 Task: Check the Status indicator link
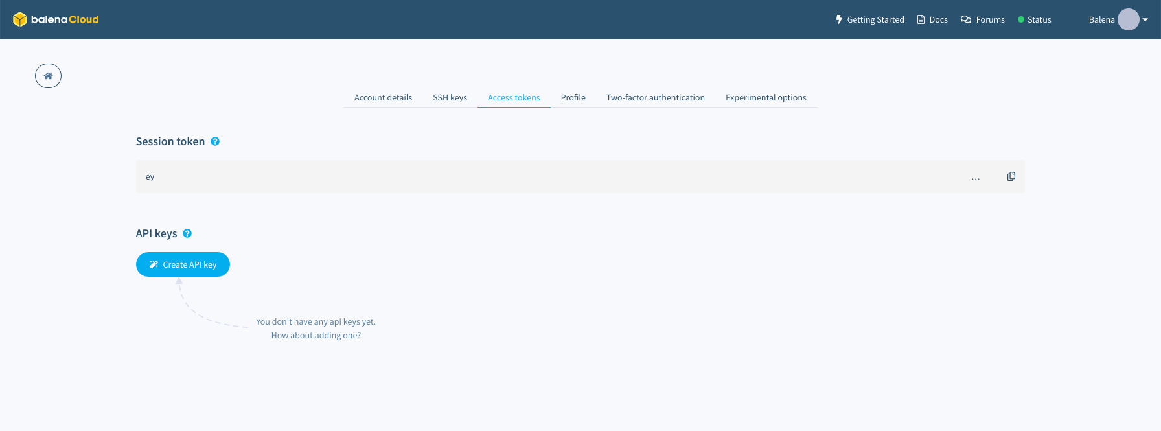[x=1035, y=19]
